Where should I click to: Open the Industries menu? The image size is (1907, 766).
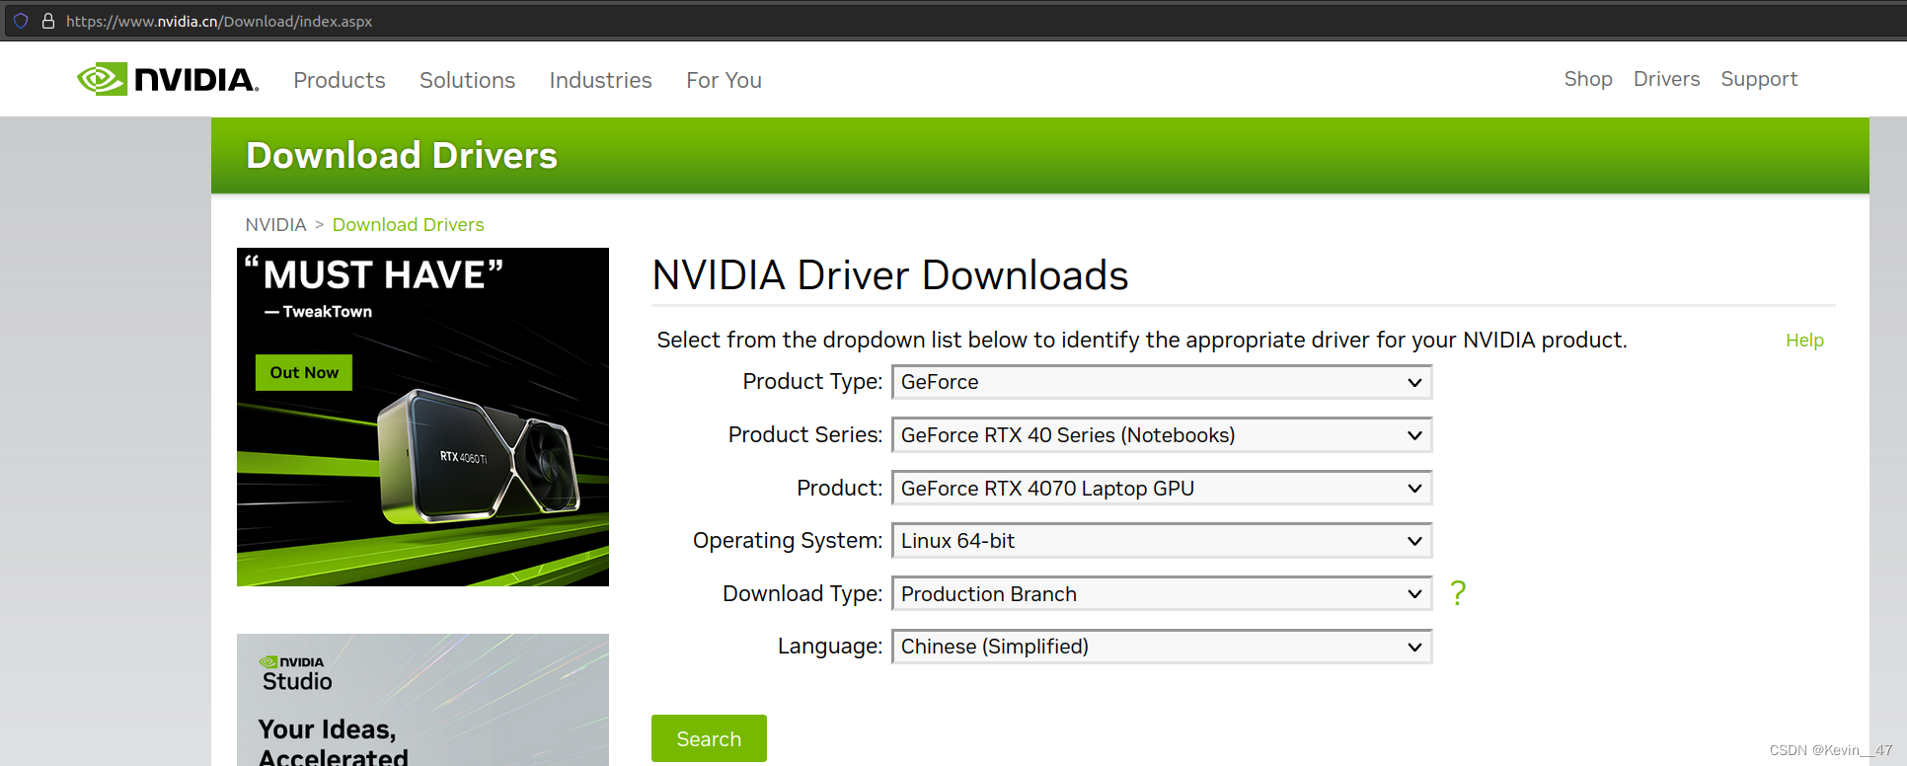tap(600, 80)
